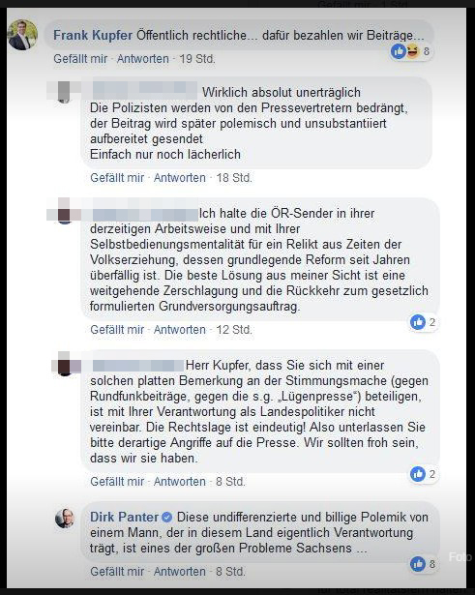Screen dimensions: 475x595
Task: Like Frank Kupfer's comment via Gefällt mir
Action: coord(80,59)
